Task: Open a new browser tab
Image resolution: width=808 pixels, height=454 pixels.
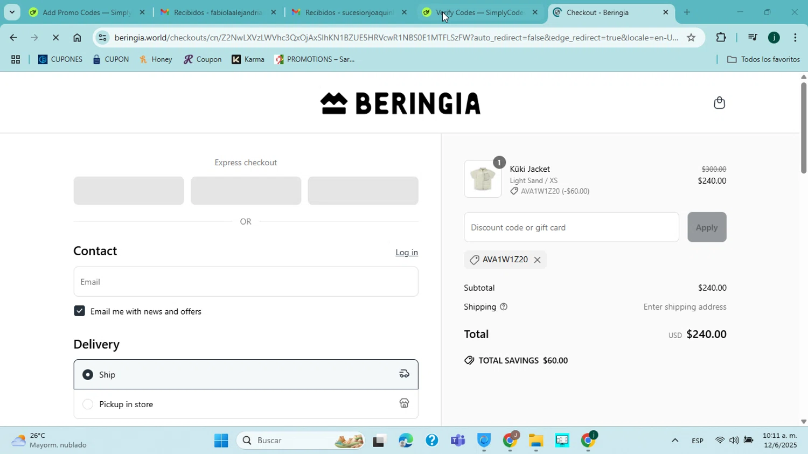Action: [687, 12]
